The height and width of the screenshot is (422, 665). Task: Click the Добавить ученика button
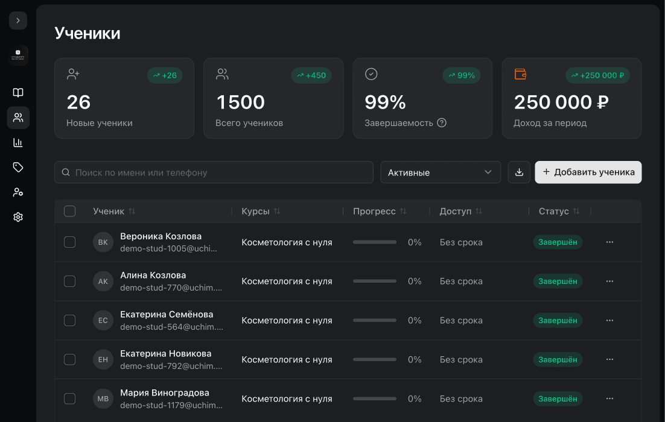tap(588, 172)
